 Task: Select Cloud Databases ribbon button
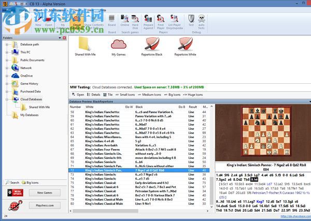(77, 23)
